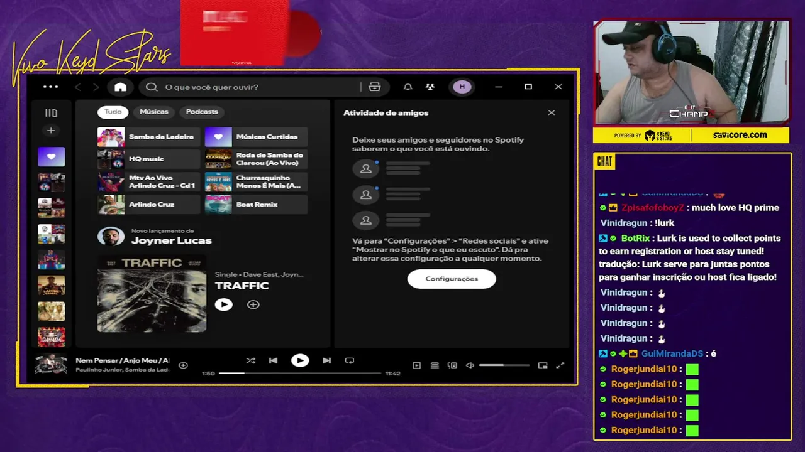805x452 pixels.
Task: Go forward with the right arrow
Action: (x=96, y=87)
